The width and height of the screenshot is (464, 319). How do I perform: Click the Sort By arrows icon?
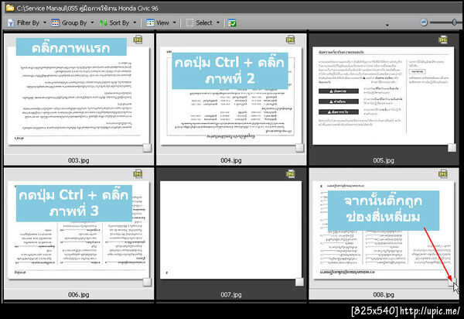(104, 22)
